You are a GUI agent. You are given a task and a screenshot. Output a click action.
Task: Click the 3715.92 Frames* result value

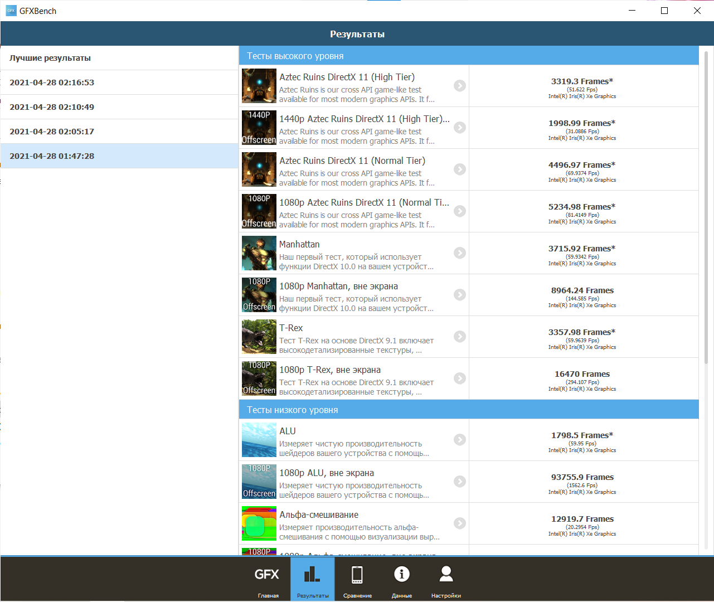click(x=582, y=249)
